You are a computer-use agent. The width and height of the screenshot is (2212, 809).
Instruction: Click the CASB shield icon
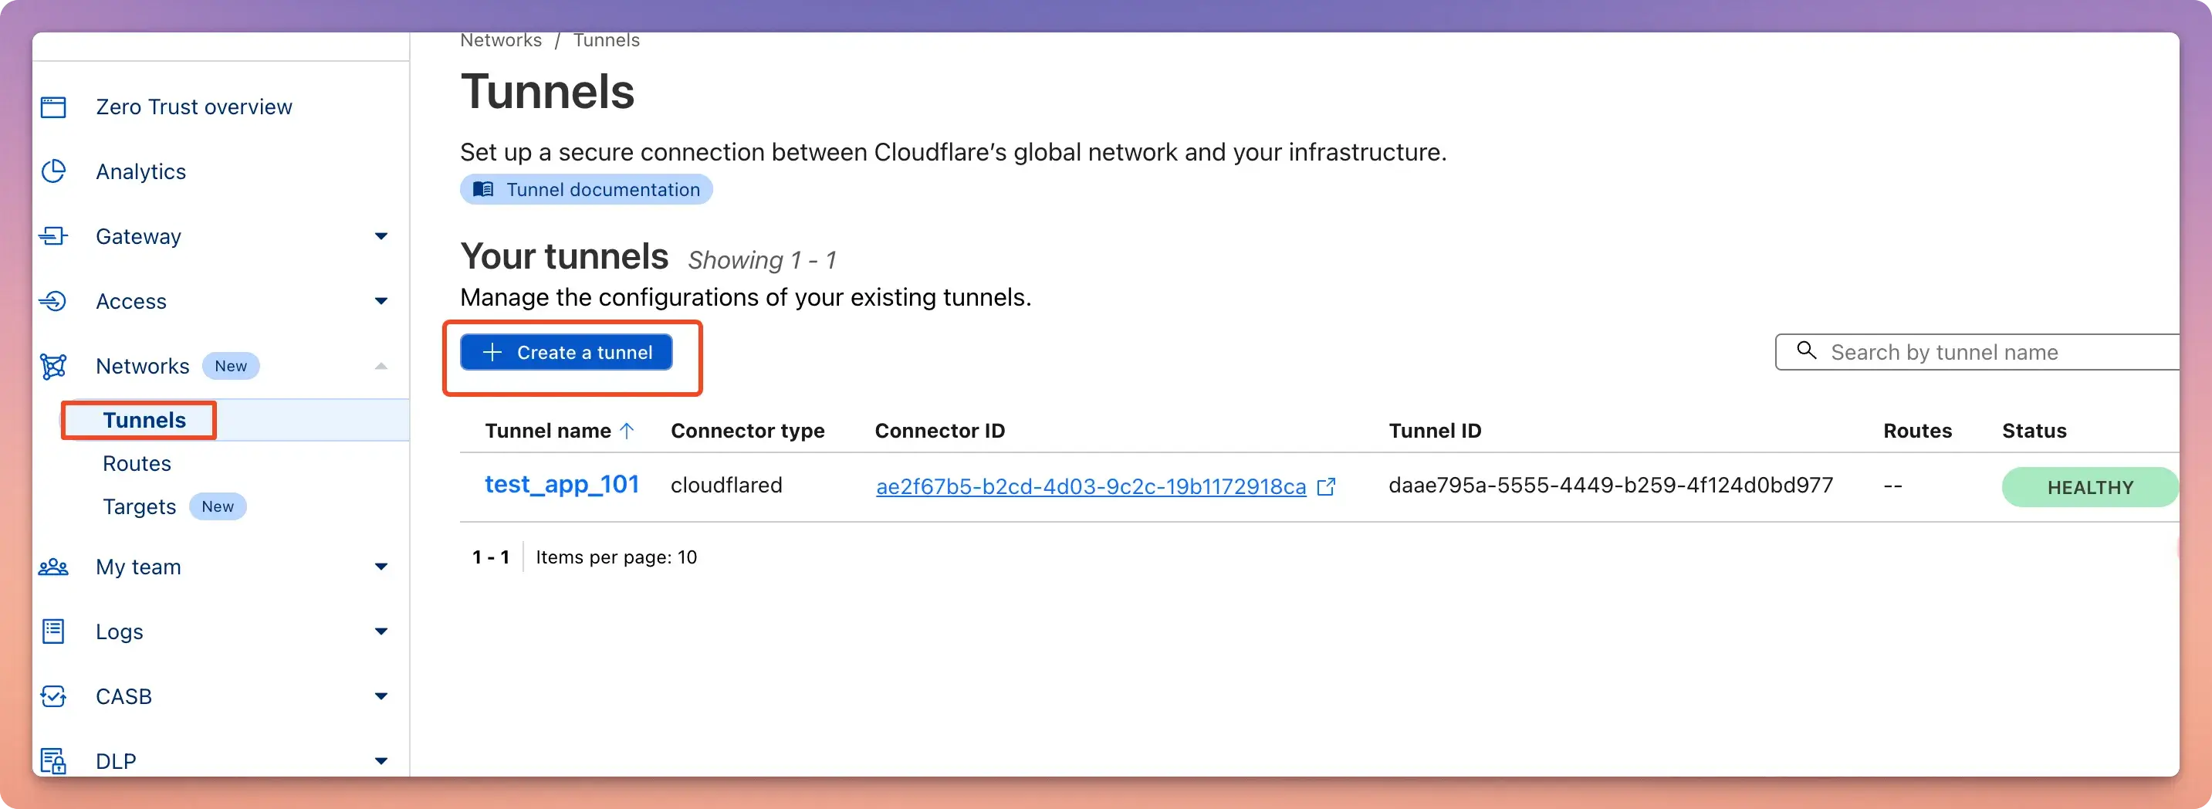pos(53,696)
